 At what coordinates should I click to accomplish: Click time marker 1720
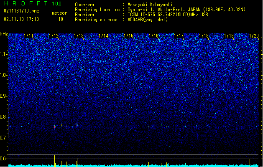254,36
